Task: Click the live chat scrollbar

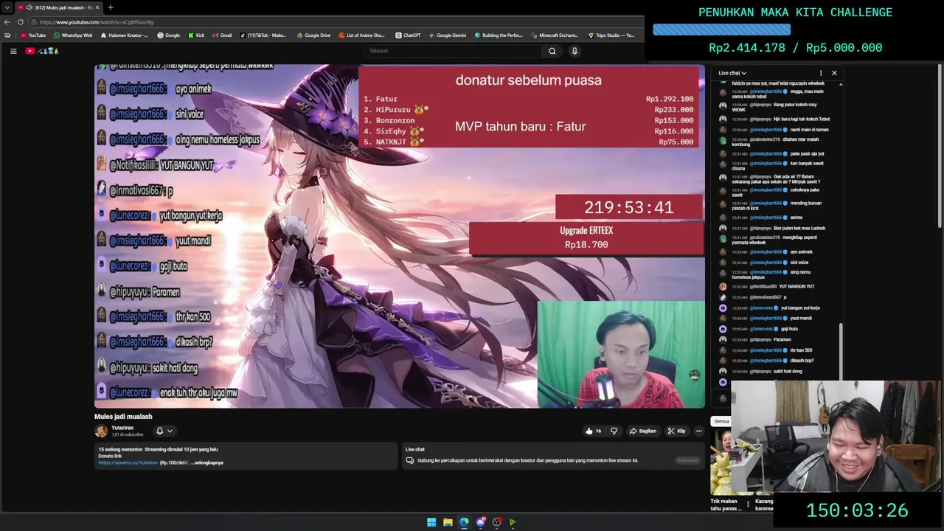Action: pyautogui.click(x=841, y=350)
